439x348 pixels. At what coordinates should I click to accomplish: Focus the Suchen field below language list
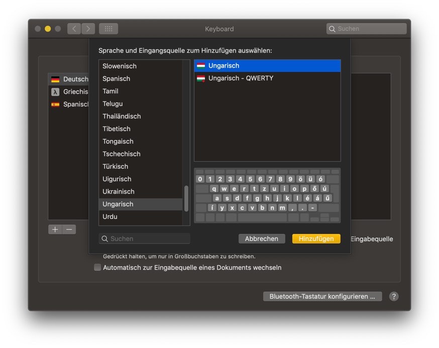click(145, 239)
